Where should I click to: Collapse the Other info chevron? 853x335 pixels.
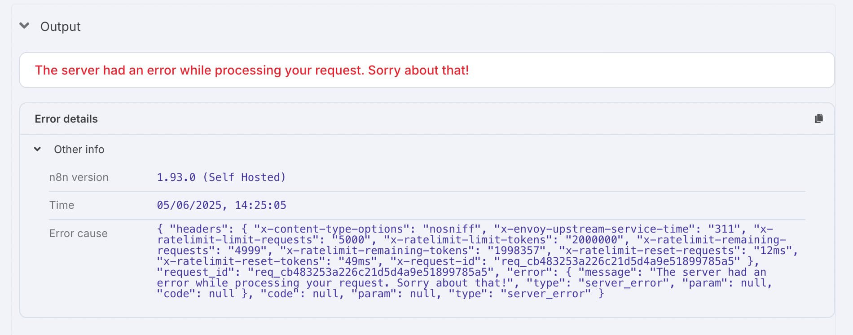point(38,149)
